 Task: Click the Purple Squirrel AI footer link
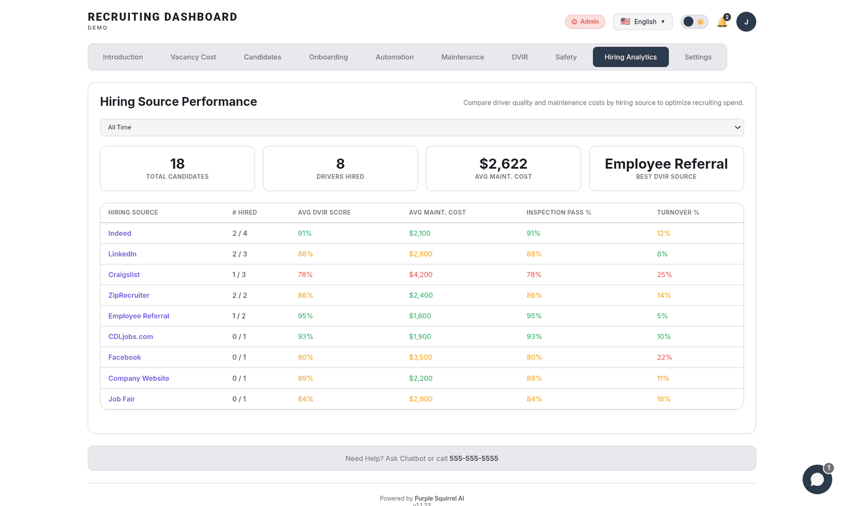click(439, 498)
